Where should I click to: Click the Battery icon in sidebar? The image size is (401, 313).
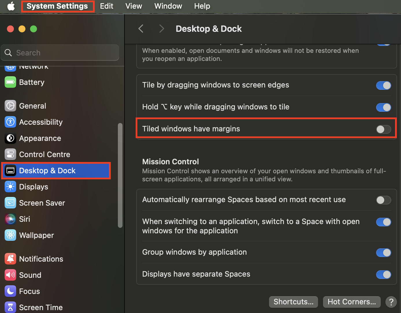click(x=10, y=82)
